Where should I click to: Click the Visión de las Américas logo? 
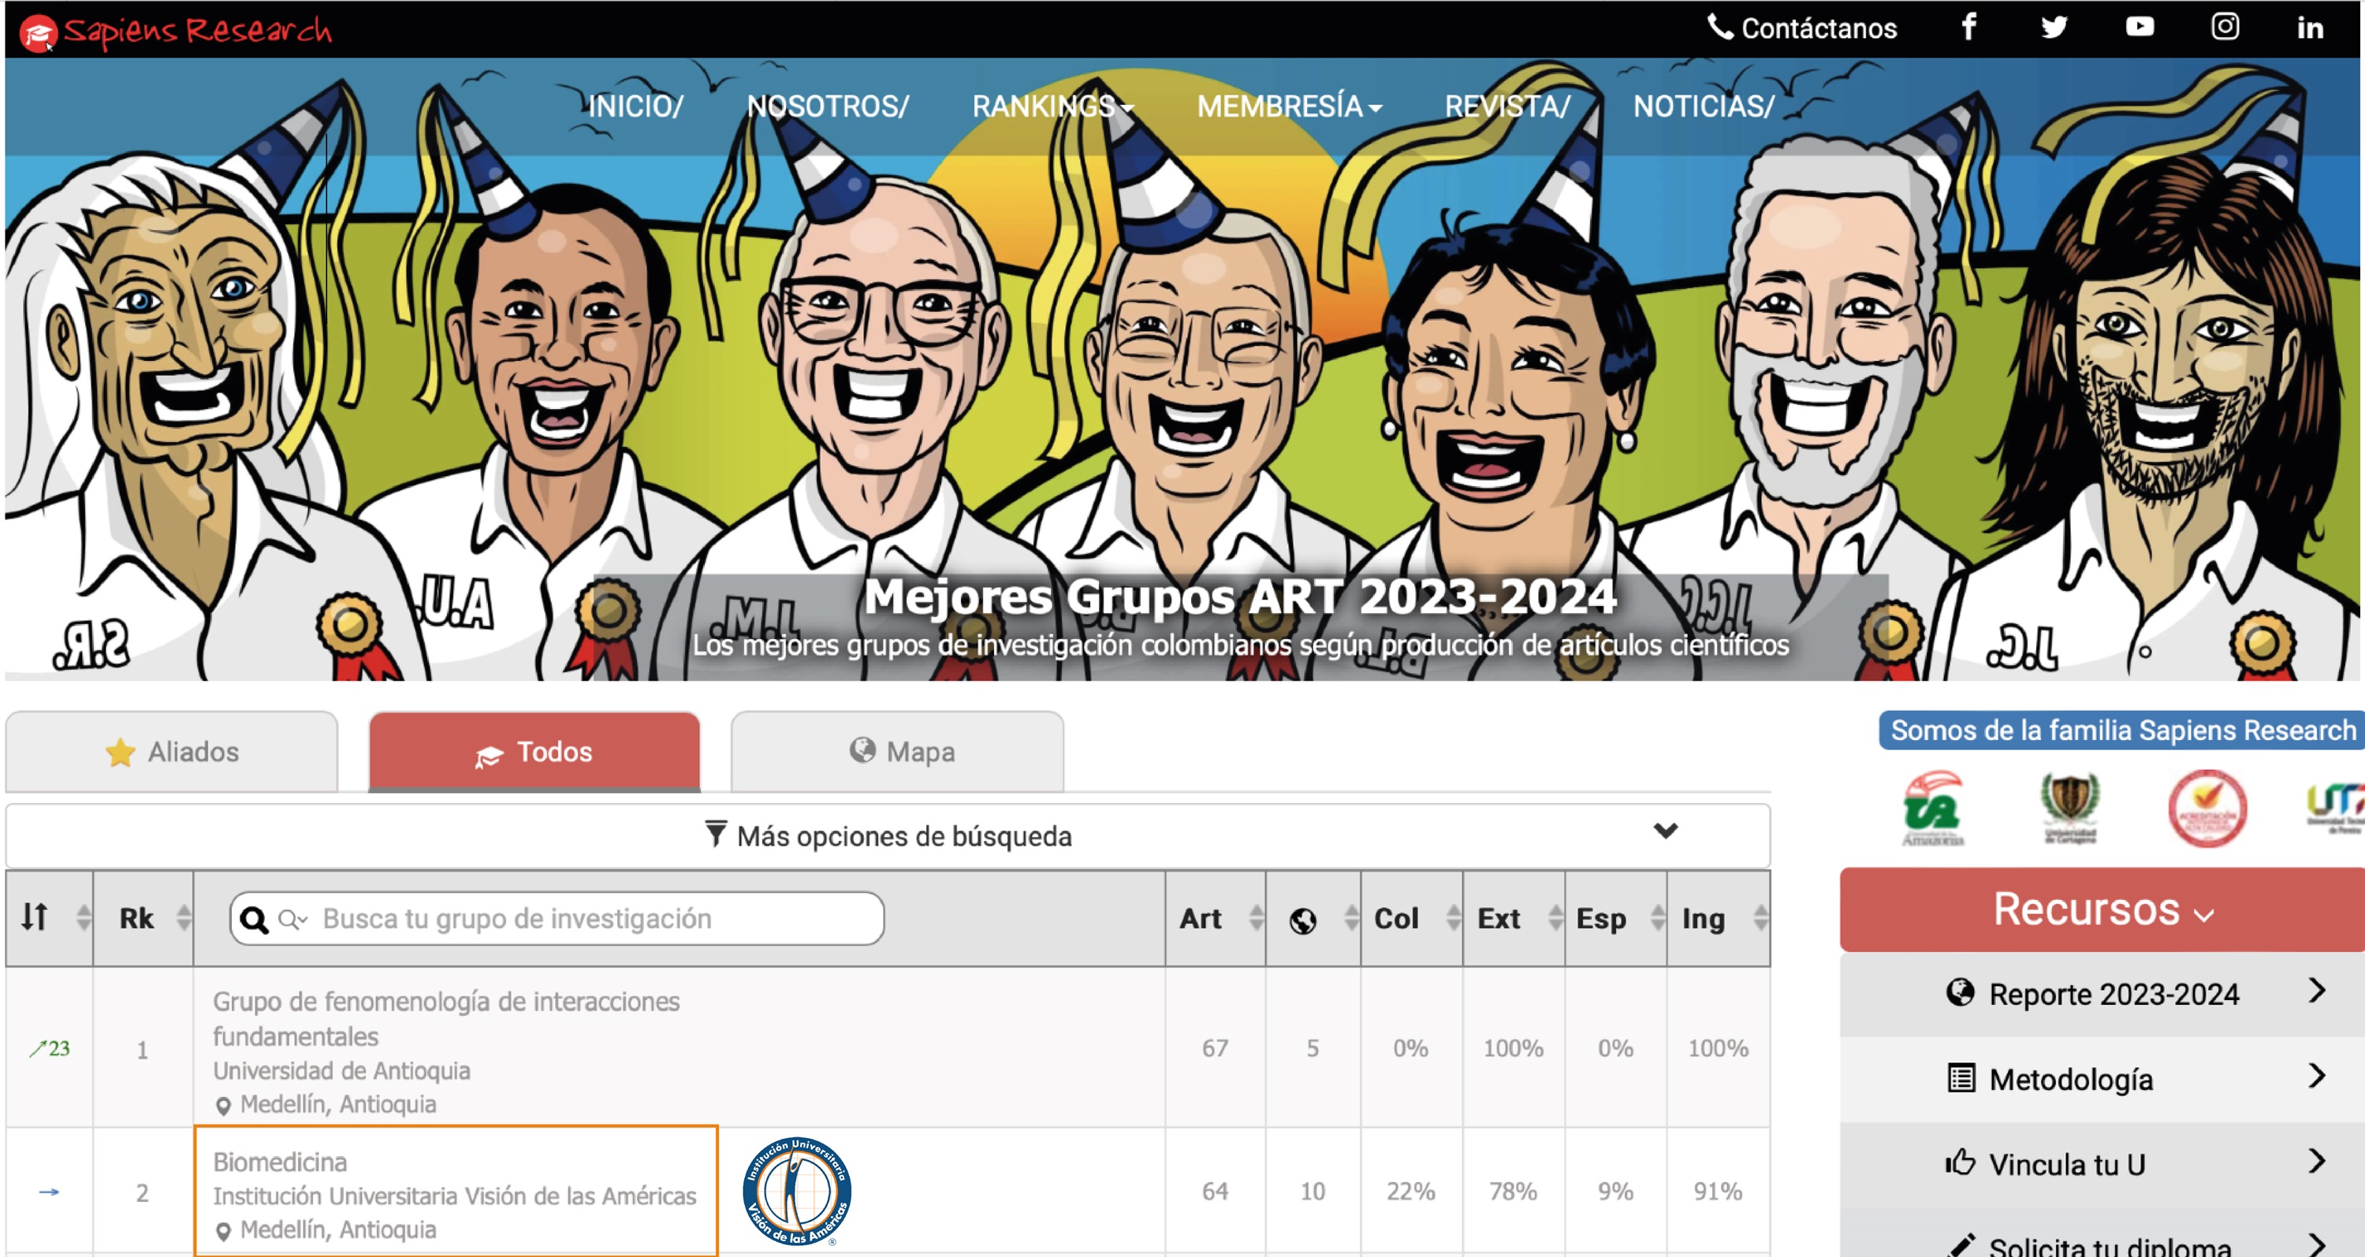pyautogui.click(x=796, y=1191)
